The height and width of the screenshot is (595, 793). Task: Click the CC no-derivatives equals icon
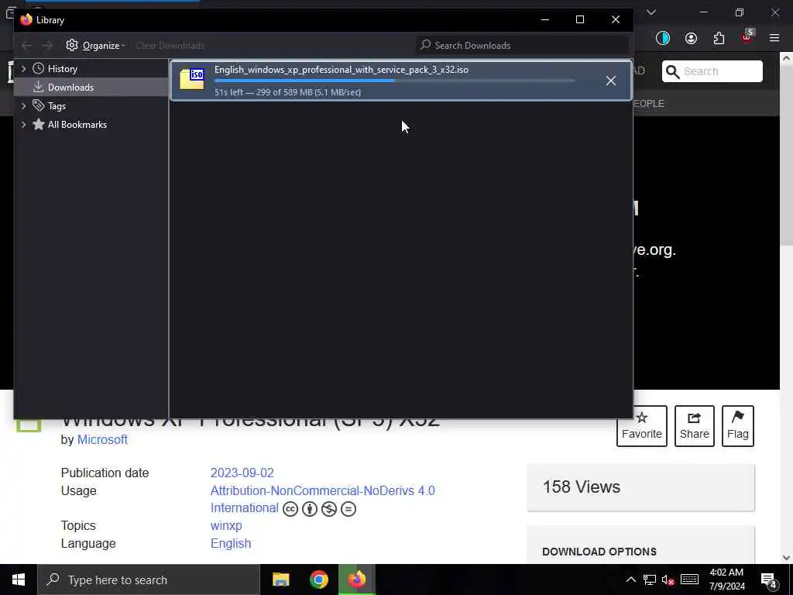tap(348, 509)
